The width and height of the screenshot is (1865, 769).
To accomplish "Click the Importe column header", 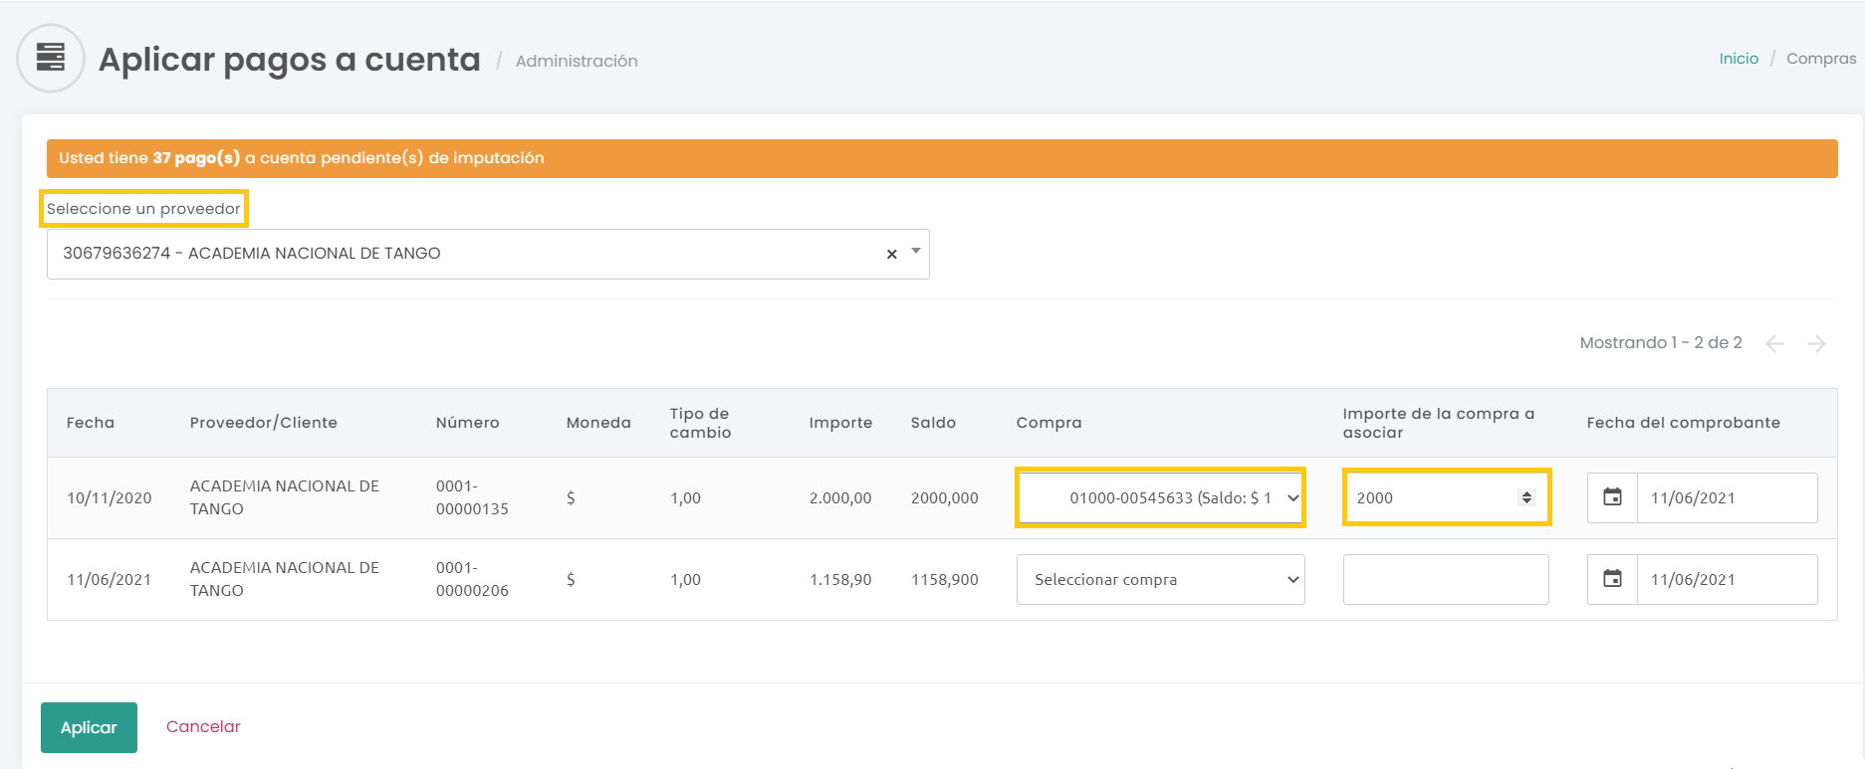I will [x=840, y=423].
